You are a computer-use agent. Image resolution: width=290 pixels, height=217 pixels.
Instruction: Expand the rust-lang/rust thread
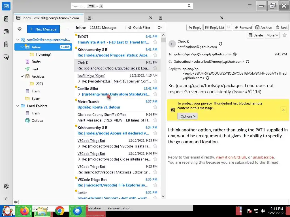pyautogui.click(x=79, y=94)
